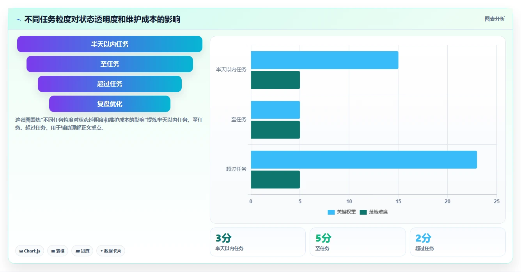
Task: Click the x-axis tick label 10
Action: pos(349,201)
